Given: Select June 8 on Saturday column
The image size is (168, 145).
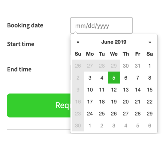Looking at the screenshot, I should click(x=150, y=78).
